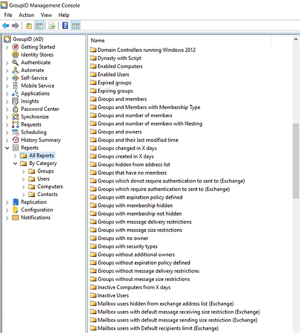Image resolution: width=300 pixels, height=333 pixels.
Task: Select the Expired groups report
Action: click(x=114, y=83)
